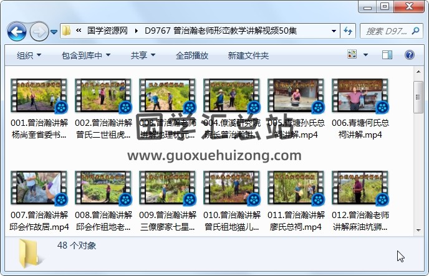Image resolution: width=429 pixels, height=276 pixels.
Task: Open the 组织 menu
Action: [x=29, y=55]
